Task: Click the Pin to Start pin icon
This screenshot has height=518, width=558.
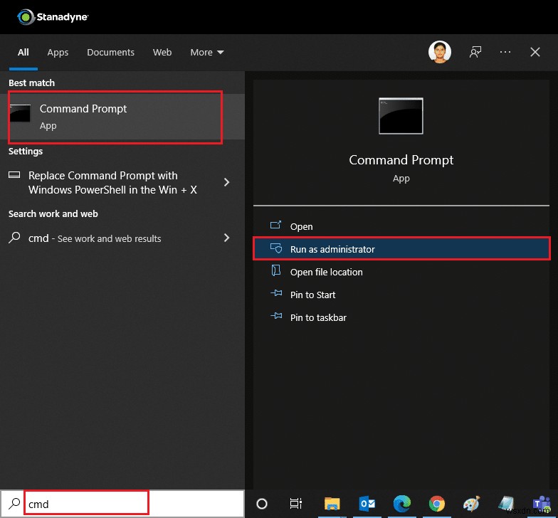Action: click(x=276, y=293)
